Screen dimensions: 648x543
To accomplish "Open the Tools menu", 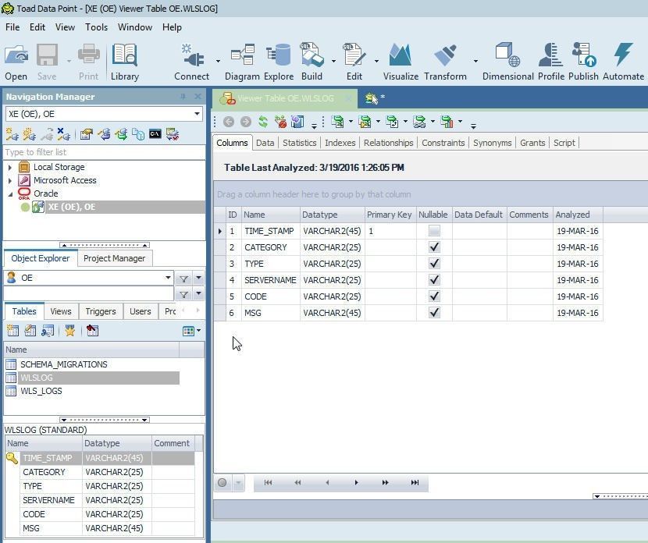I will tap(96, 27).
